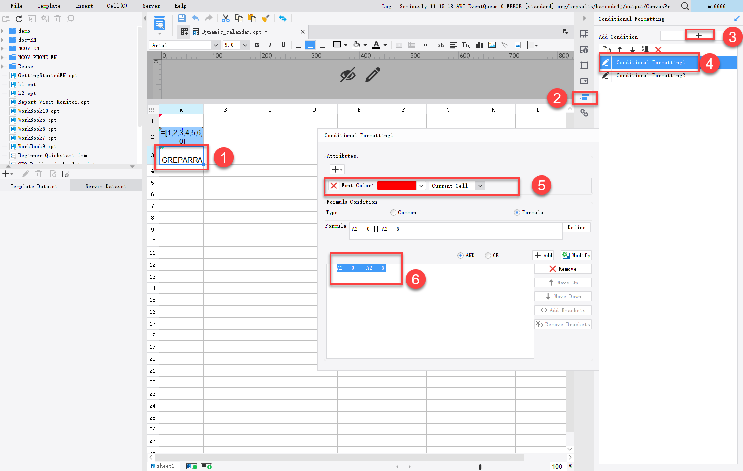The image size is (743, 471).
Task: Click the red Font Color swatch
Action: point(396,186)
